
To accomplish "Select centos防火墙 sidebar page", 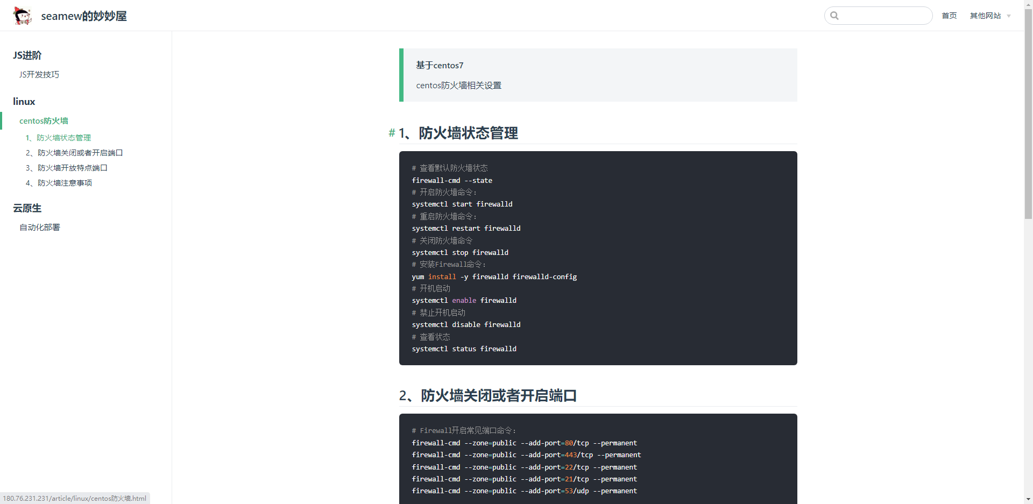I will (x=44, y=121).
